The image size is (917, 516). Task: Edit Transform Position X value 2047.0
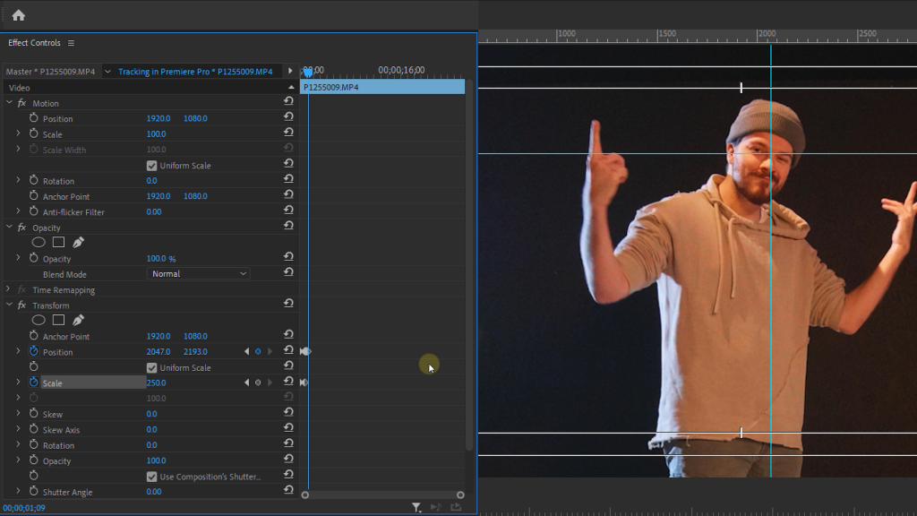[159, 351]
